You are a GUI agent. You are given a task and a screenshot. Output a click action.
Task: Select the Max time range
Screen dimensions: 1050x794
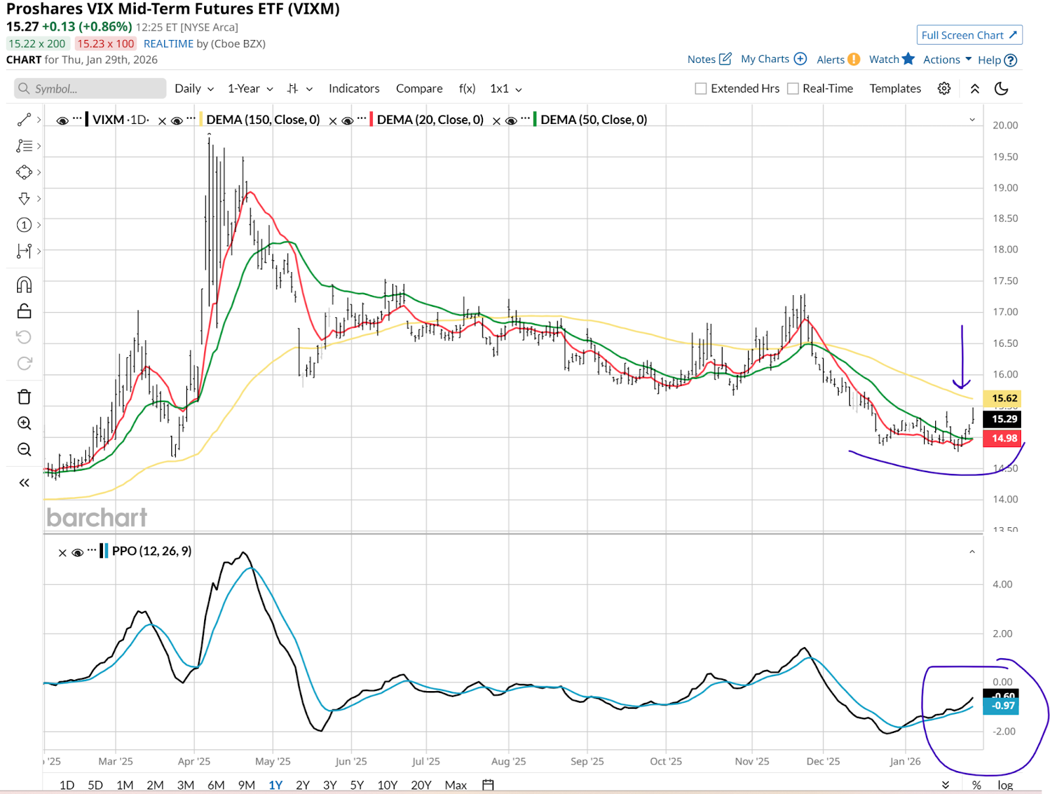(x=455, y=785)
